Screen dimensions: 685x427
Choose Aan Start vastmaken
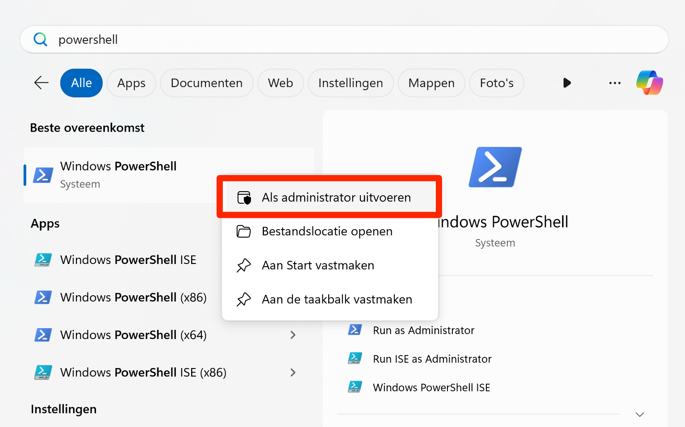coord(330,265)
